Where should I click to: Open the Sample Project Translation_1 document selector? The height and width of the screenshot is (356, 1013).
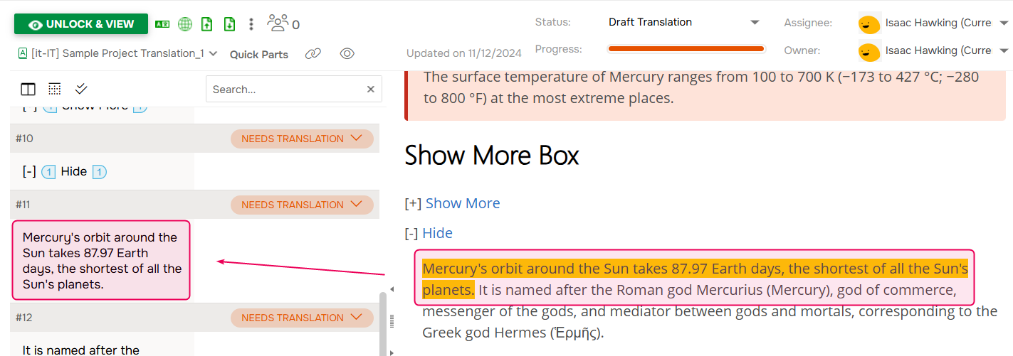[x=117, y=54]
